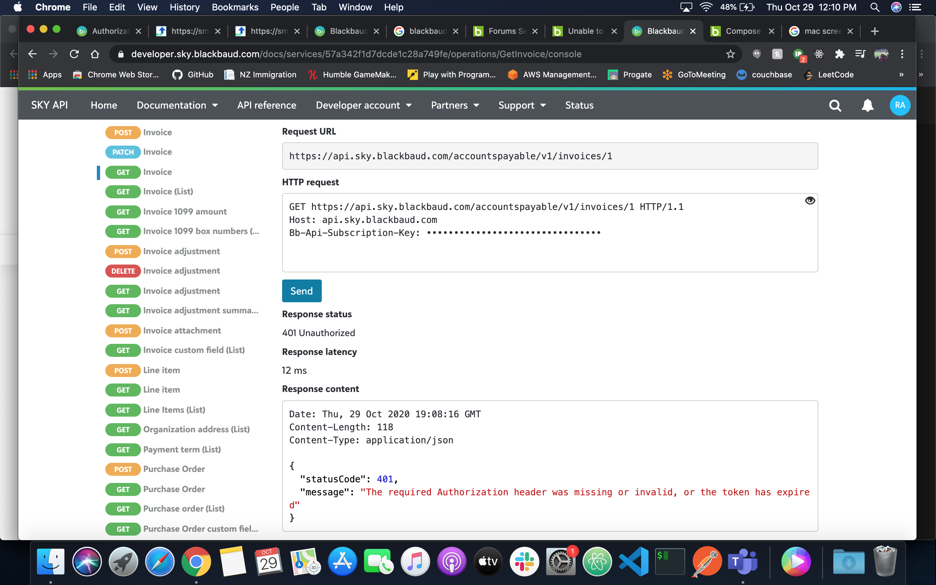Open Chrome extensions puzzle icon

839,54
